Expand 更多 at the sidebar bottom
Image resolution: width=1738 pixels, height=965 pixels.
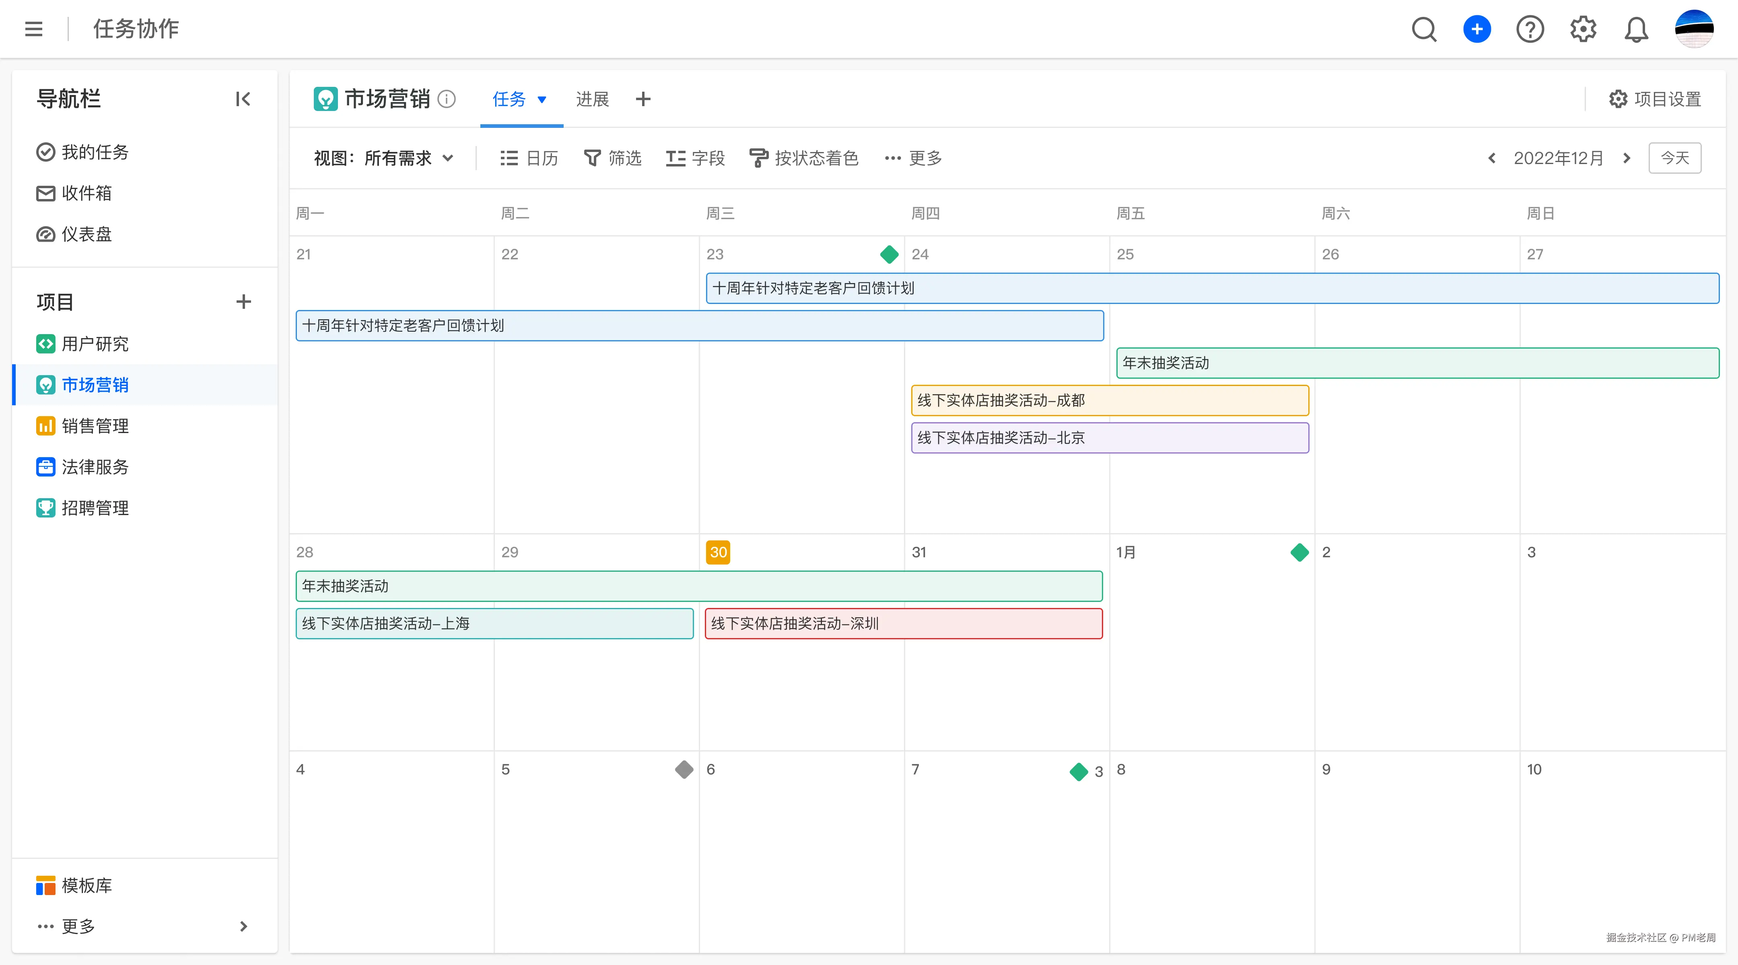pyautogui.click(x=78, y=926)
